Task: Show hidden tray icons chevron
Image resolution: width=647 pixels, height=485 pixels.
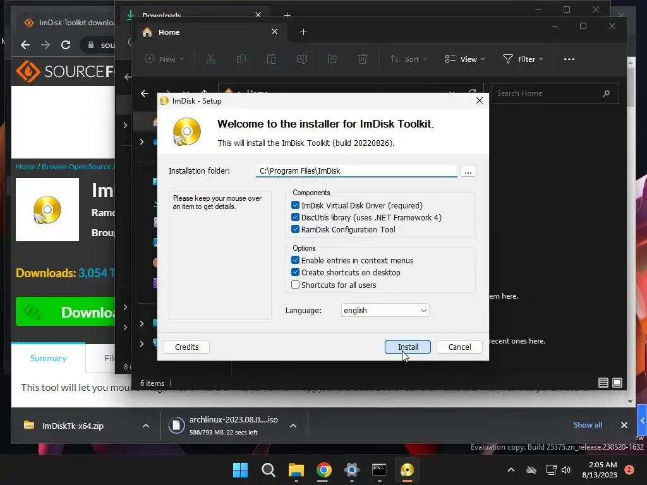Action: [x=511, y=470]
